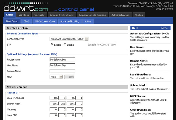Click third octet of Local DNS
Screen dimensions: 176x120
click(x=71, y=115)
